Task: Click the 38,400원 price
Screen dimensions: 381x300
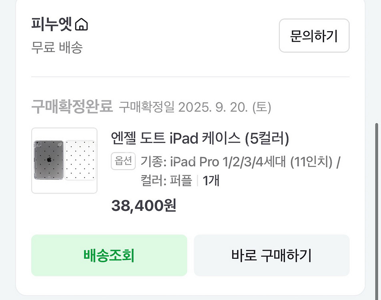Action: 144,206
